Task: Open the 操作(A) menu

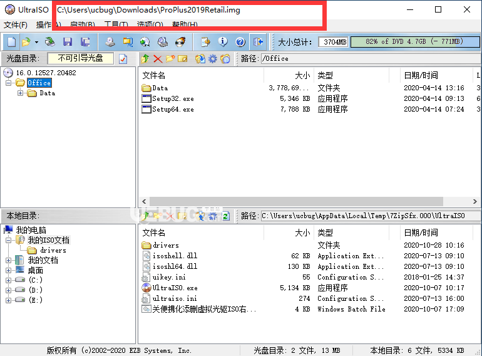Action: tap(49, 24)
